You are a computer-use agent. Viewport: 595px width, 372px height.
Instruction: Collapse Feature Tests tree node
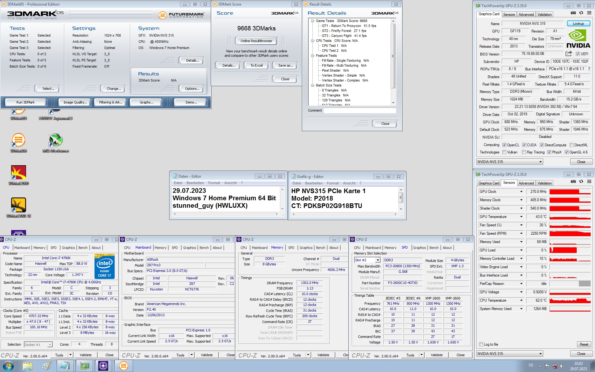(x=312, y=56)
